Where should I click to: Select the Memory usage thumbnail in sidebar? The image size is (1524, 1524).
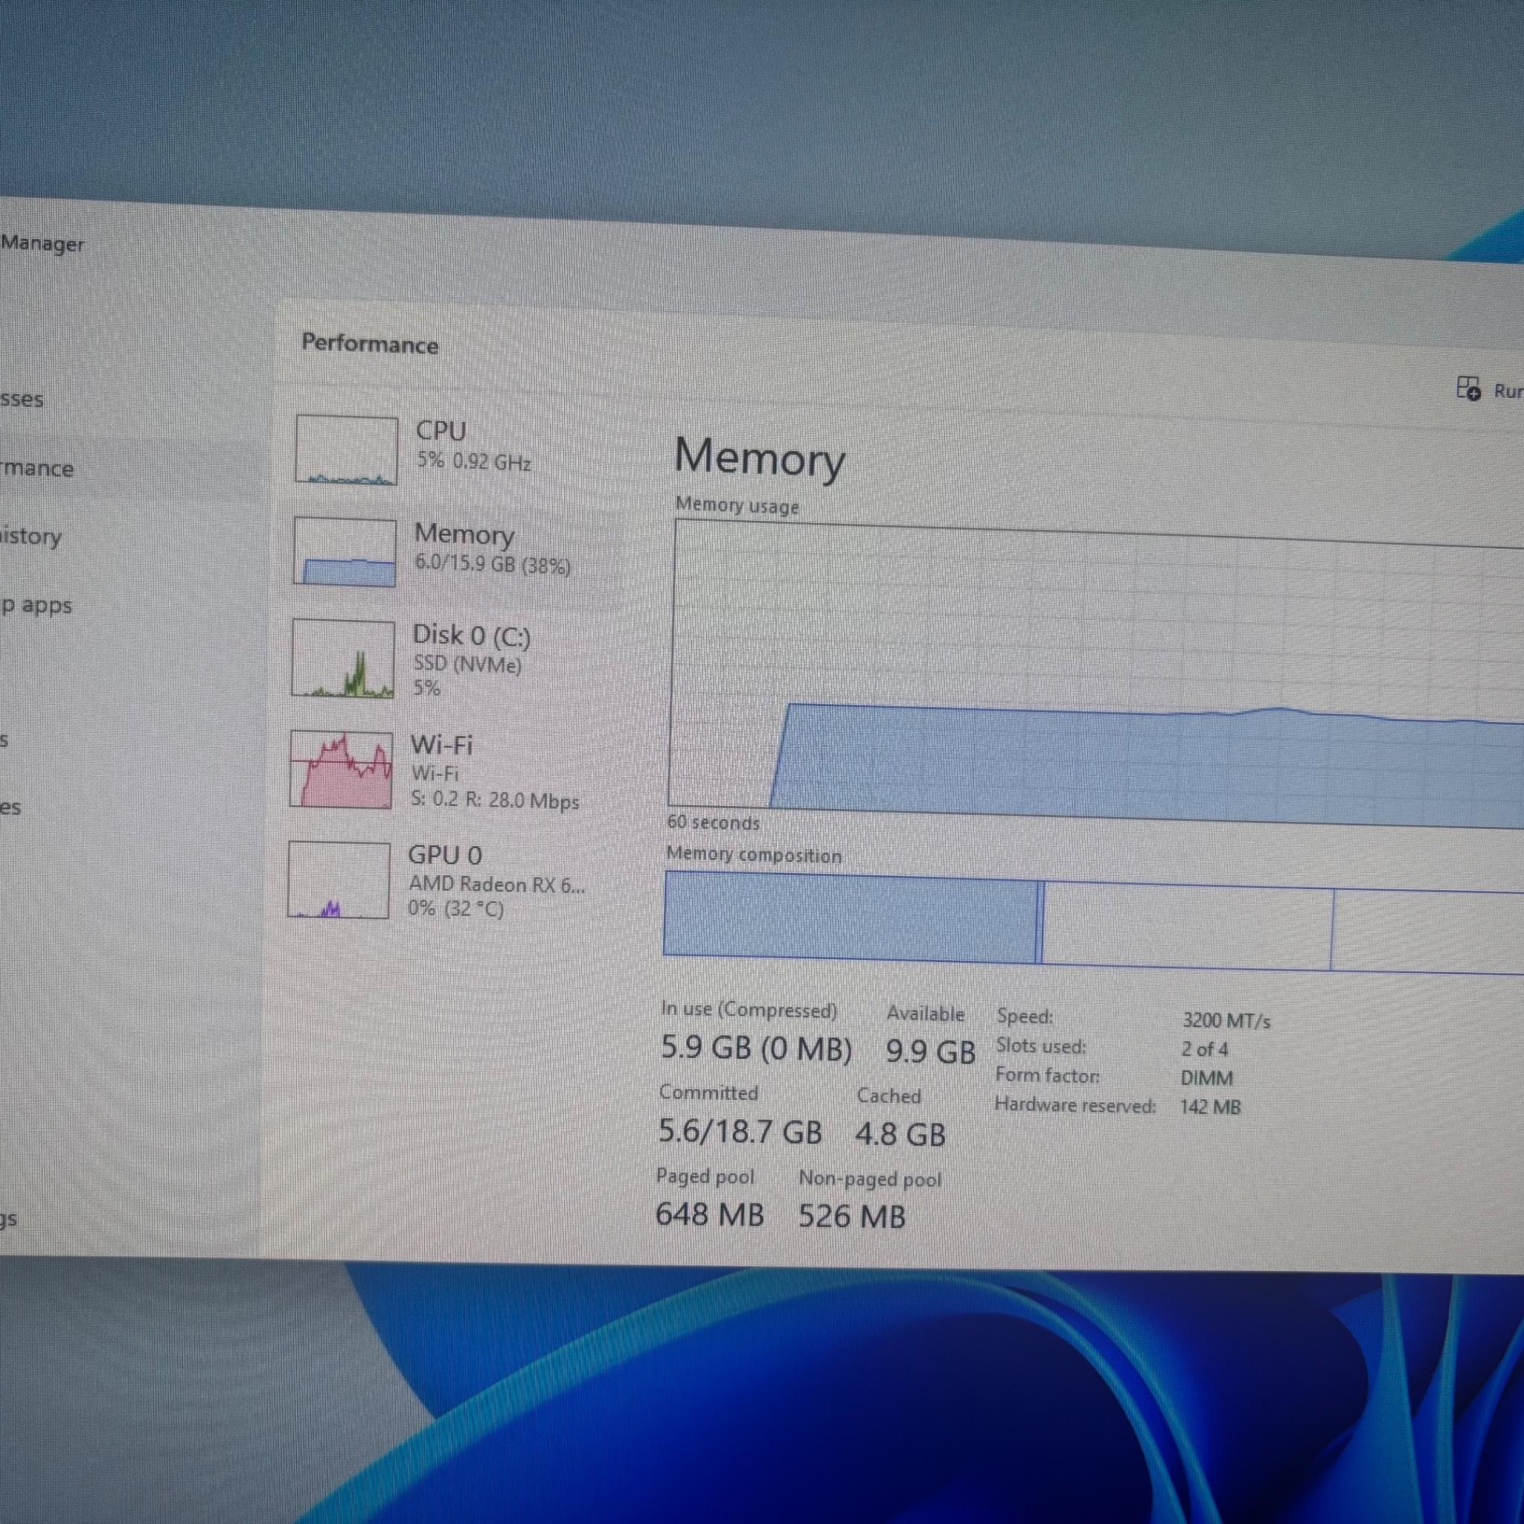point(345,552)
